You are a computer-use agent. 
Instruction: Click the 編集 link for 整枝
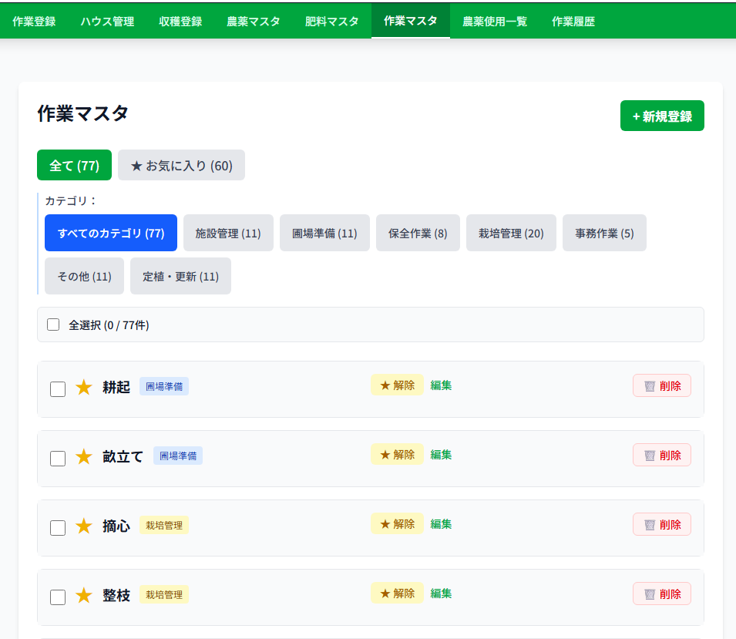tap(441, 594)
